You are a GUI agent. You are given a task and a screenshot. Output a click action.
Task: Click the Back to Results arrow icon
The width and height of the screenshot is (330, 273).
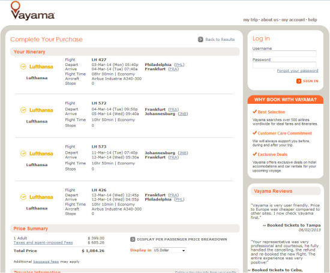click(200, 40)
